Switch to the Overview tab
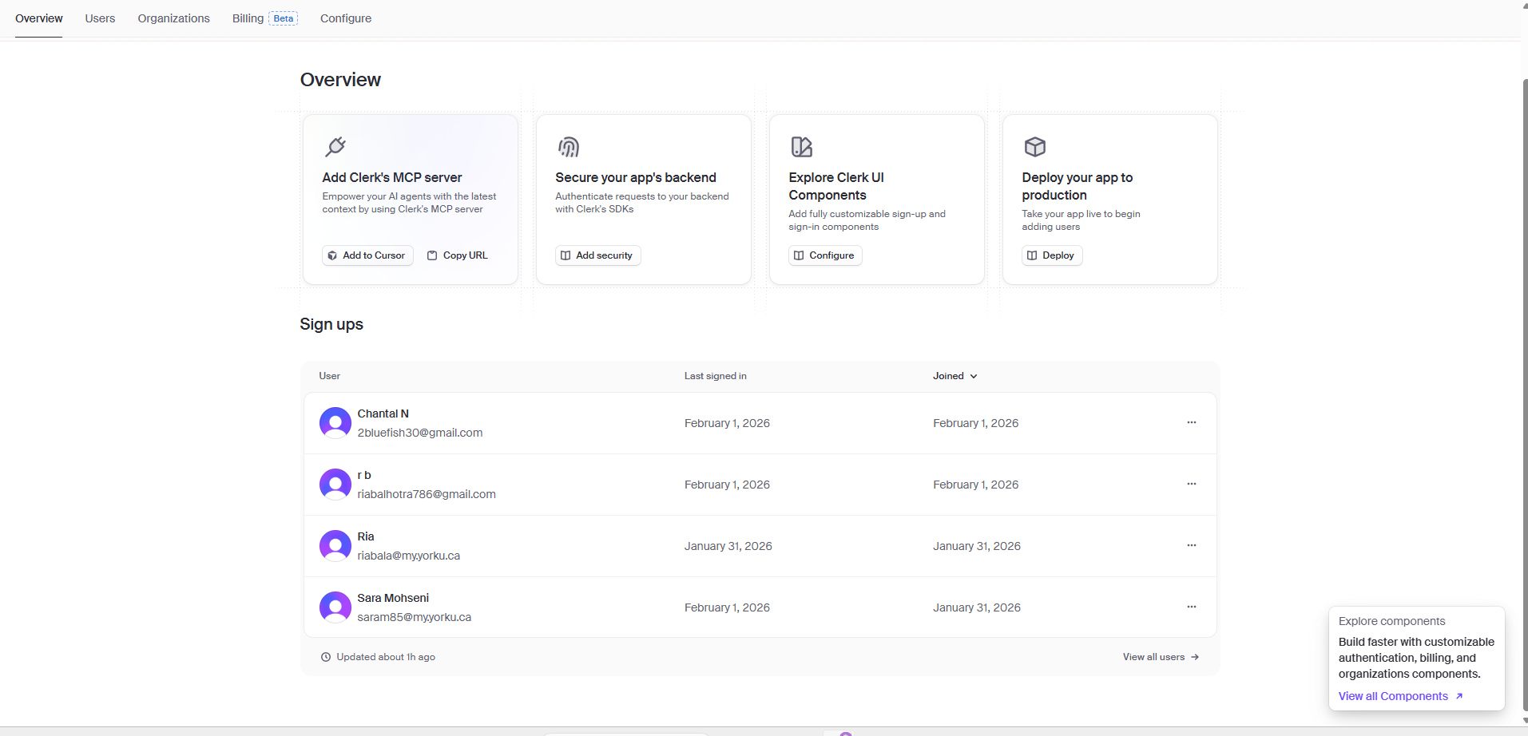The height and width of the screenshot is (736, 1528). 39,18
